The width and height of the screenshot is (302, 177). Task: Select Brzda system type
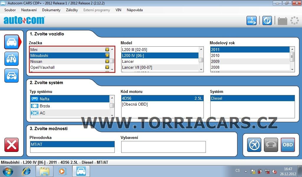pos(70,106)
